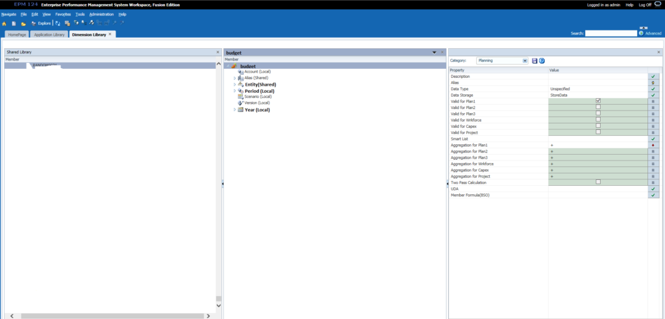The width and height of the screenshot is (665, 319).
Task: Open the Administration menu
Action: click(x=101, y=14)
